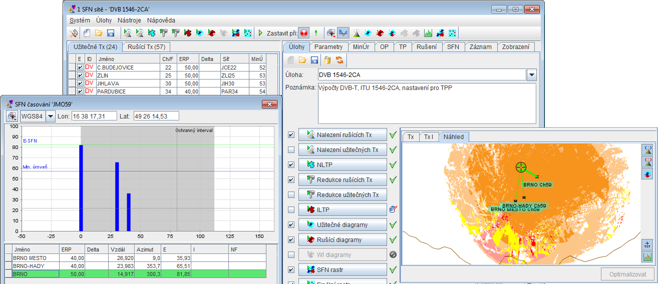This screenshot has width=658, height=284.
Task: Click the open folder icon in Úlohy toolbar
Action: pos(302,60)
